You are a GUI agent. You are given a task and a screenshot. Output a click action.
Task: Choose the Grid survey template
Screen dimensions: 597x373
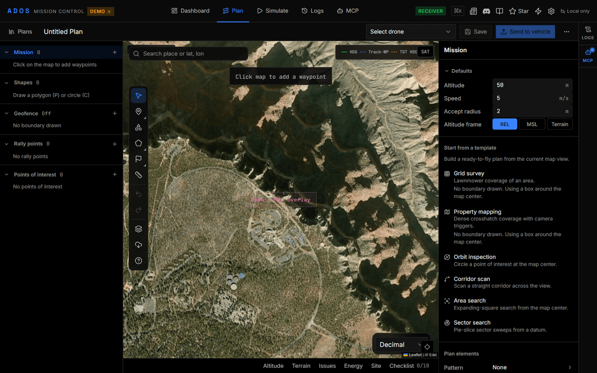point(508,185)
